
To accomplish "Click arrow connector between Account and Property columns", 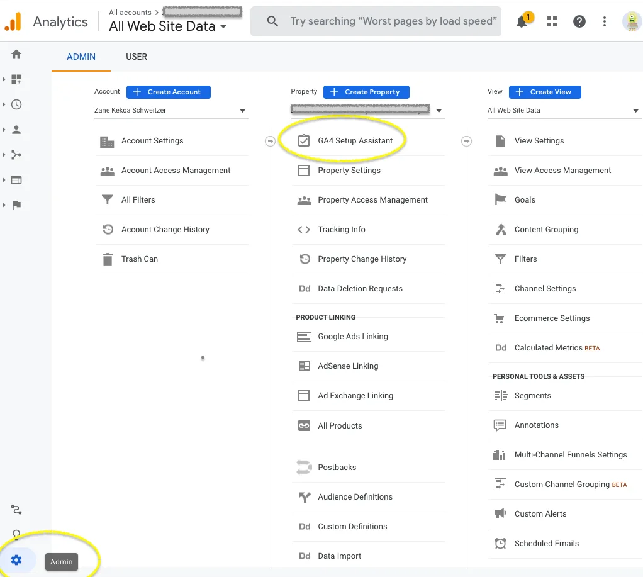I will (270, 141).
